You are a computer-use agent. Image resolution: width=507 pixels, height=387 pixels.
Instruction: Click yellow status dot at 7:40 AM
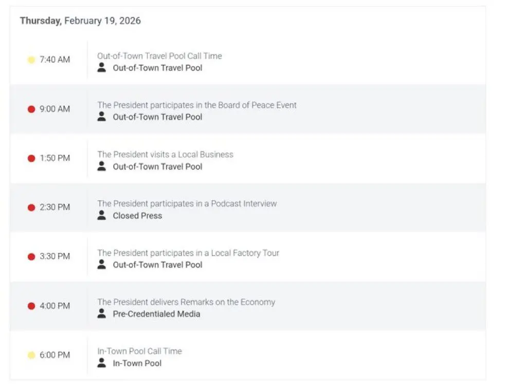(31, 60)
